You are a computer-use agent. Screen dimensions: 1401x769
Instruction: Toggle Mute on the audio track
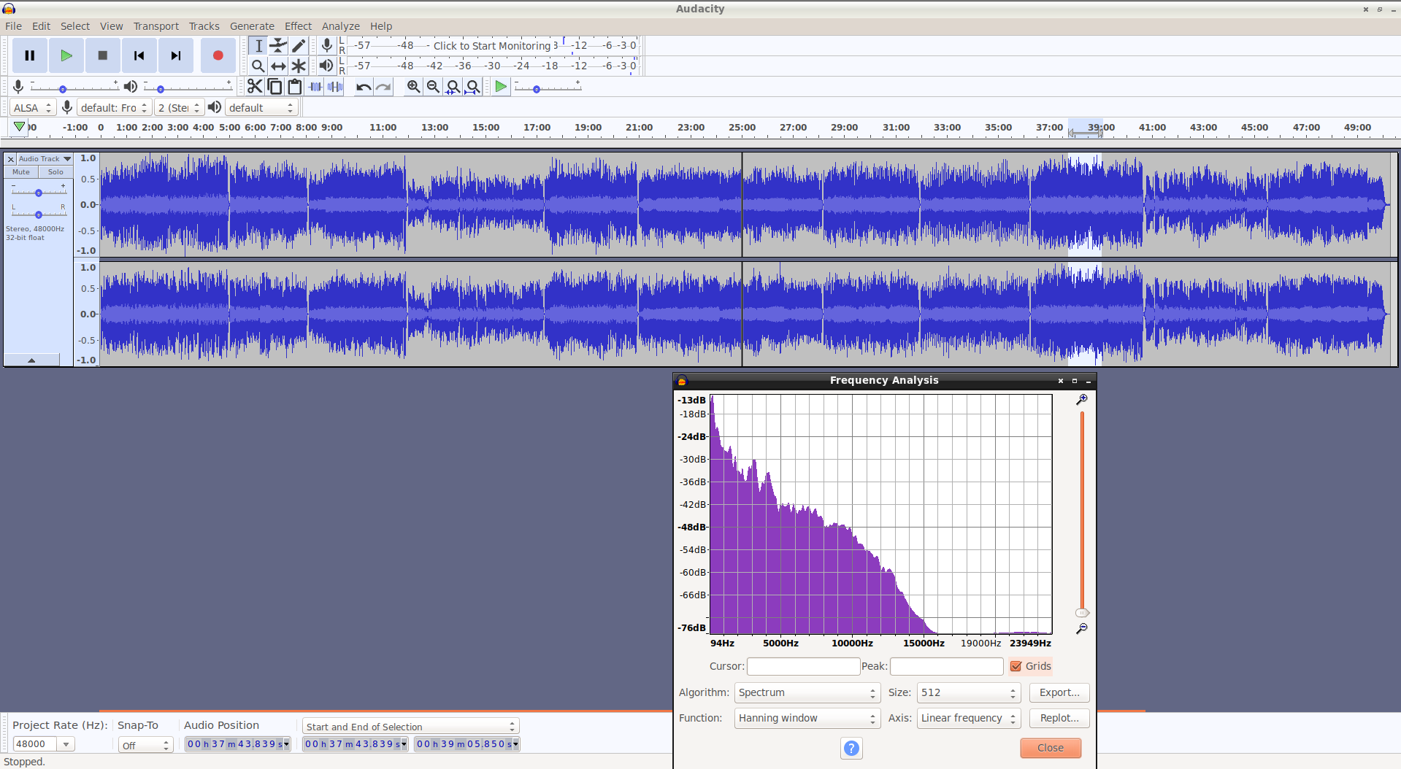coord(21,172)
